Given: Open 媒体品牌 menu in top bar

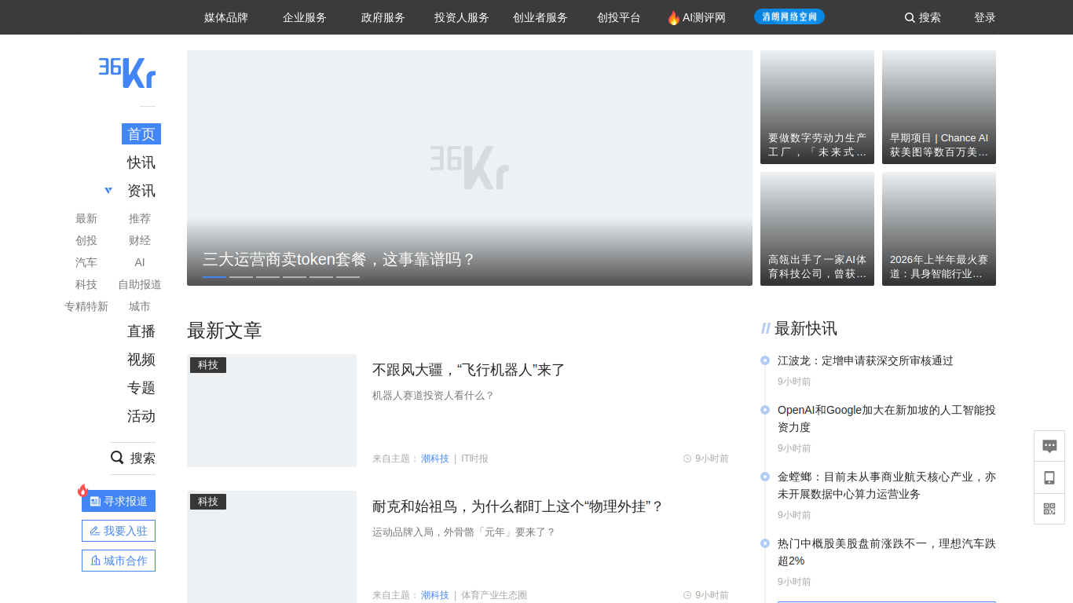Looking at the screenshot, I should coord(226,17).
